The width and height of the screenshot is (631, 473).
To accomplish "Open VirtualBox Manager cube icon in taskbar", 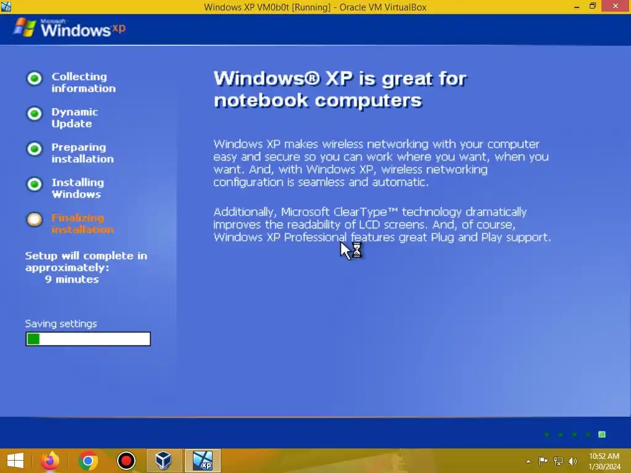I will (x=164, y=461).
